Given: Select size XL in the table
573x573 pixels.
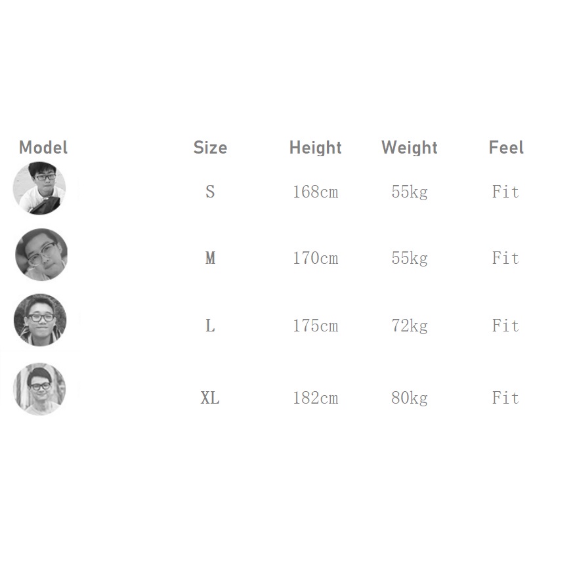Looking at the screenshot, I should pyautogui.click(x=210, y=398).
